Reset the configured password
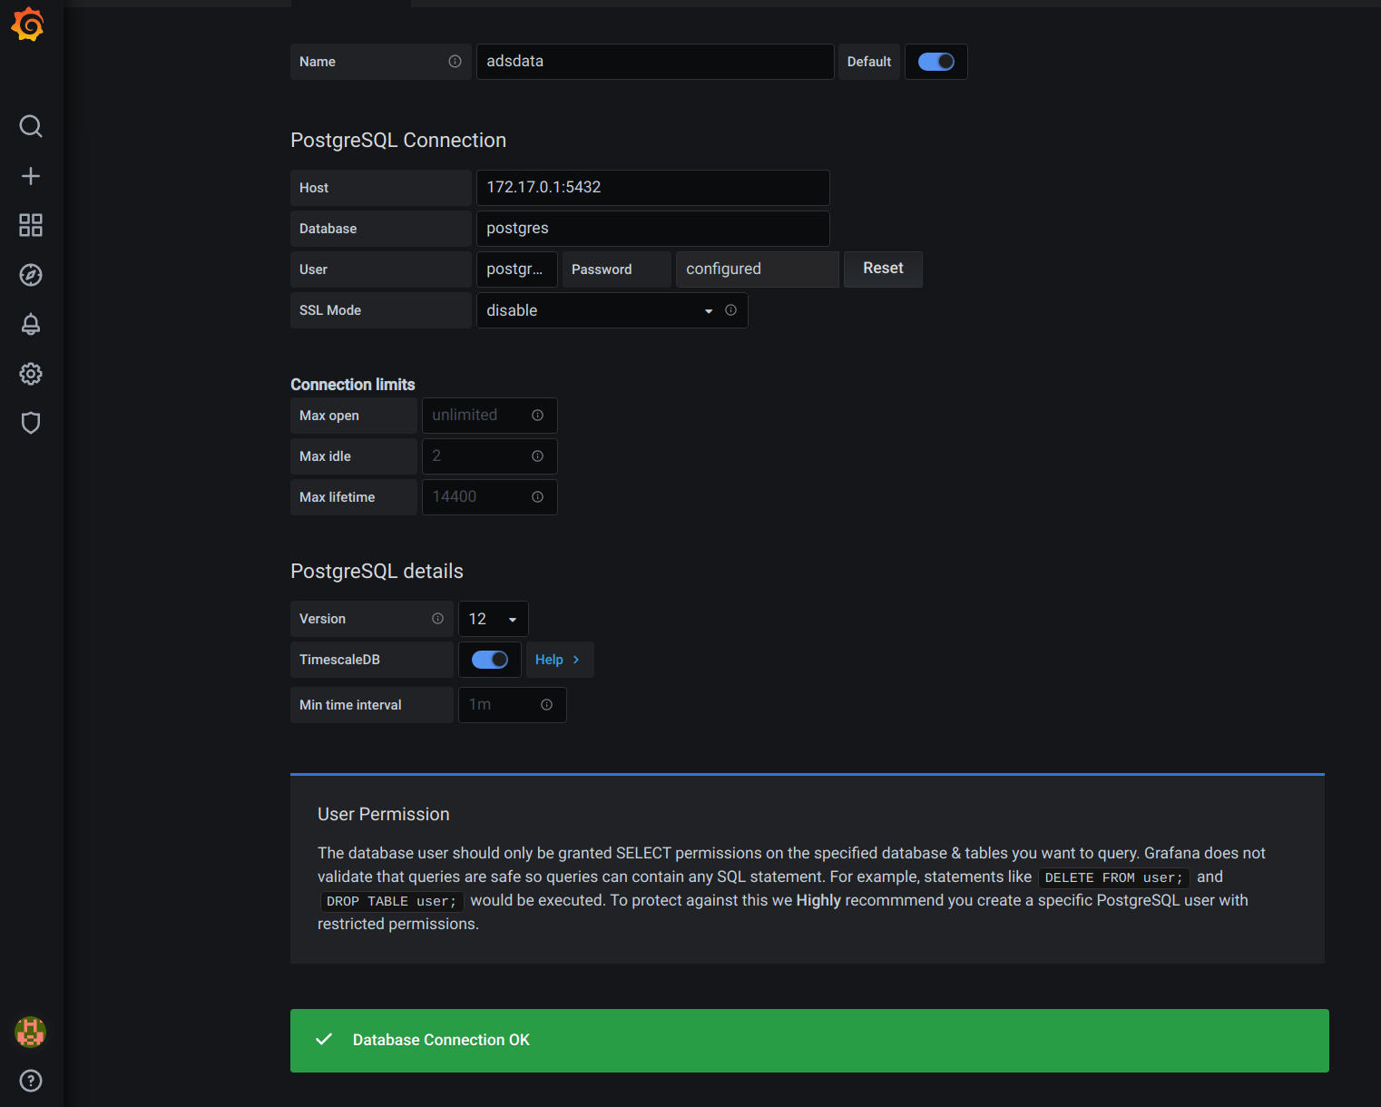Screen dimensions: 1381x1107 click(x=883, y=269)
